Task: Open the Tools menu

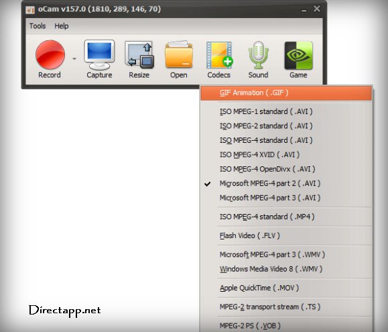Action: point(38,26)
